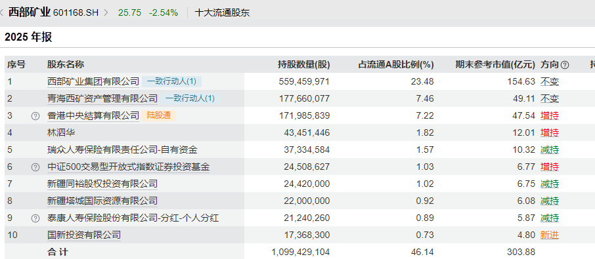Image resolution: width=595 pixels, height=259 pixels.
Task: Click ratio value 7.46
Action: coord(425,99)
